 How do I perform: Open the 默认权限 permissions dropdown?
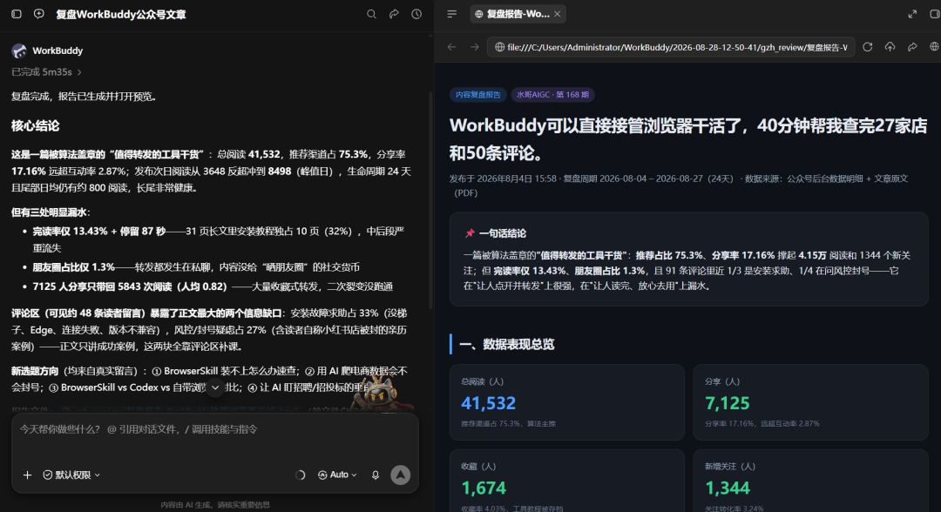[x=71, y=475]
